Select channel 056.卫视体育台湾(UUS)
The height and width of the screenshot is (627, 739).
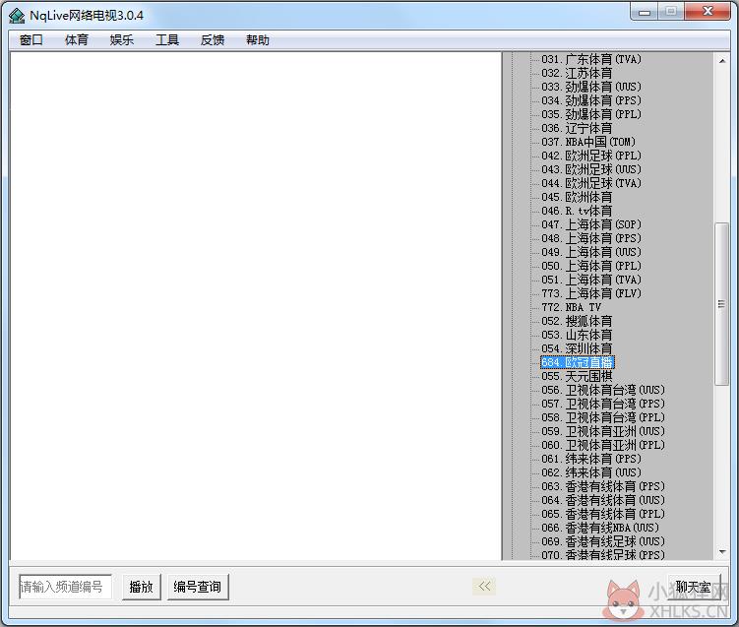point(603,390)
